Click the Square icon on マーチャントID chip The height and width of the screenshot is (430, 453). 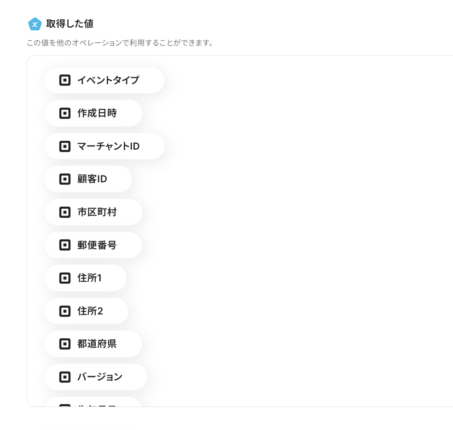pyautogui.click(x=65, y=146)
